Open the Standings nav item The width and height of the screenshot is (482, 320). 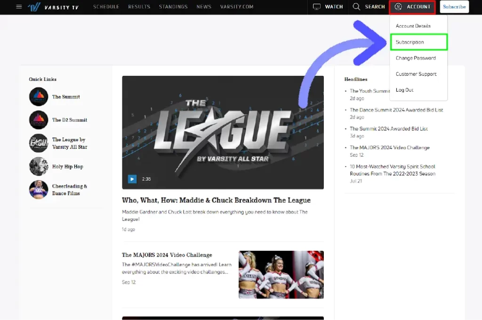[173, 7]
